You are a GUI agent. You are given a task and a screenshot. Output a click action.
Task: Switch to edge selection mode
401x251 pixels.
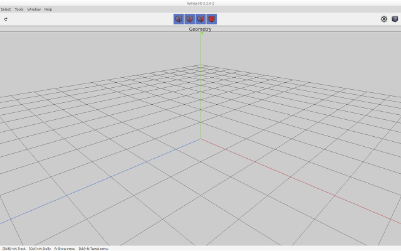click(x=189, y=19)
